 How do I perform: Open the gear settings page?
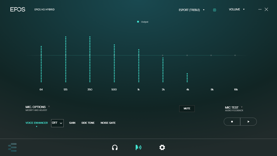coord(162,147)
